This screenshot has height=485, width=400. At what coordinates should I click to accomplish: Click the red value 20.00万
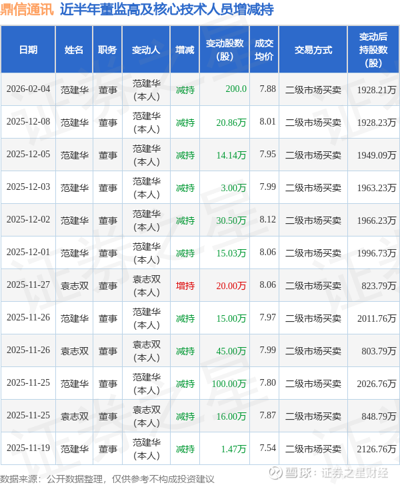[x=231, y=286]
